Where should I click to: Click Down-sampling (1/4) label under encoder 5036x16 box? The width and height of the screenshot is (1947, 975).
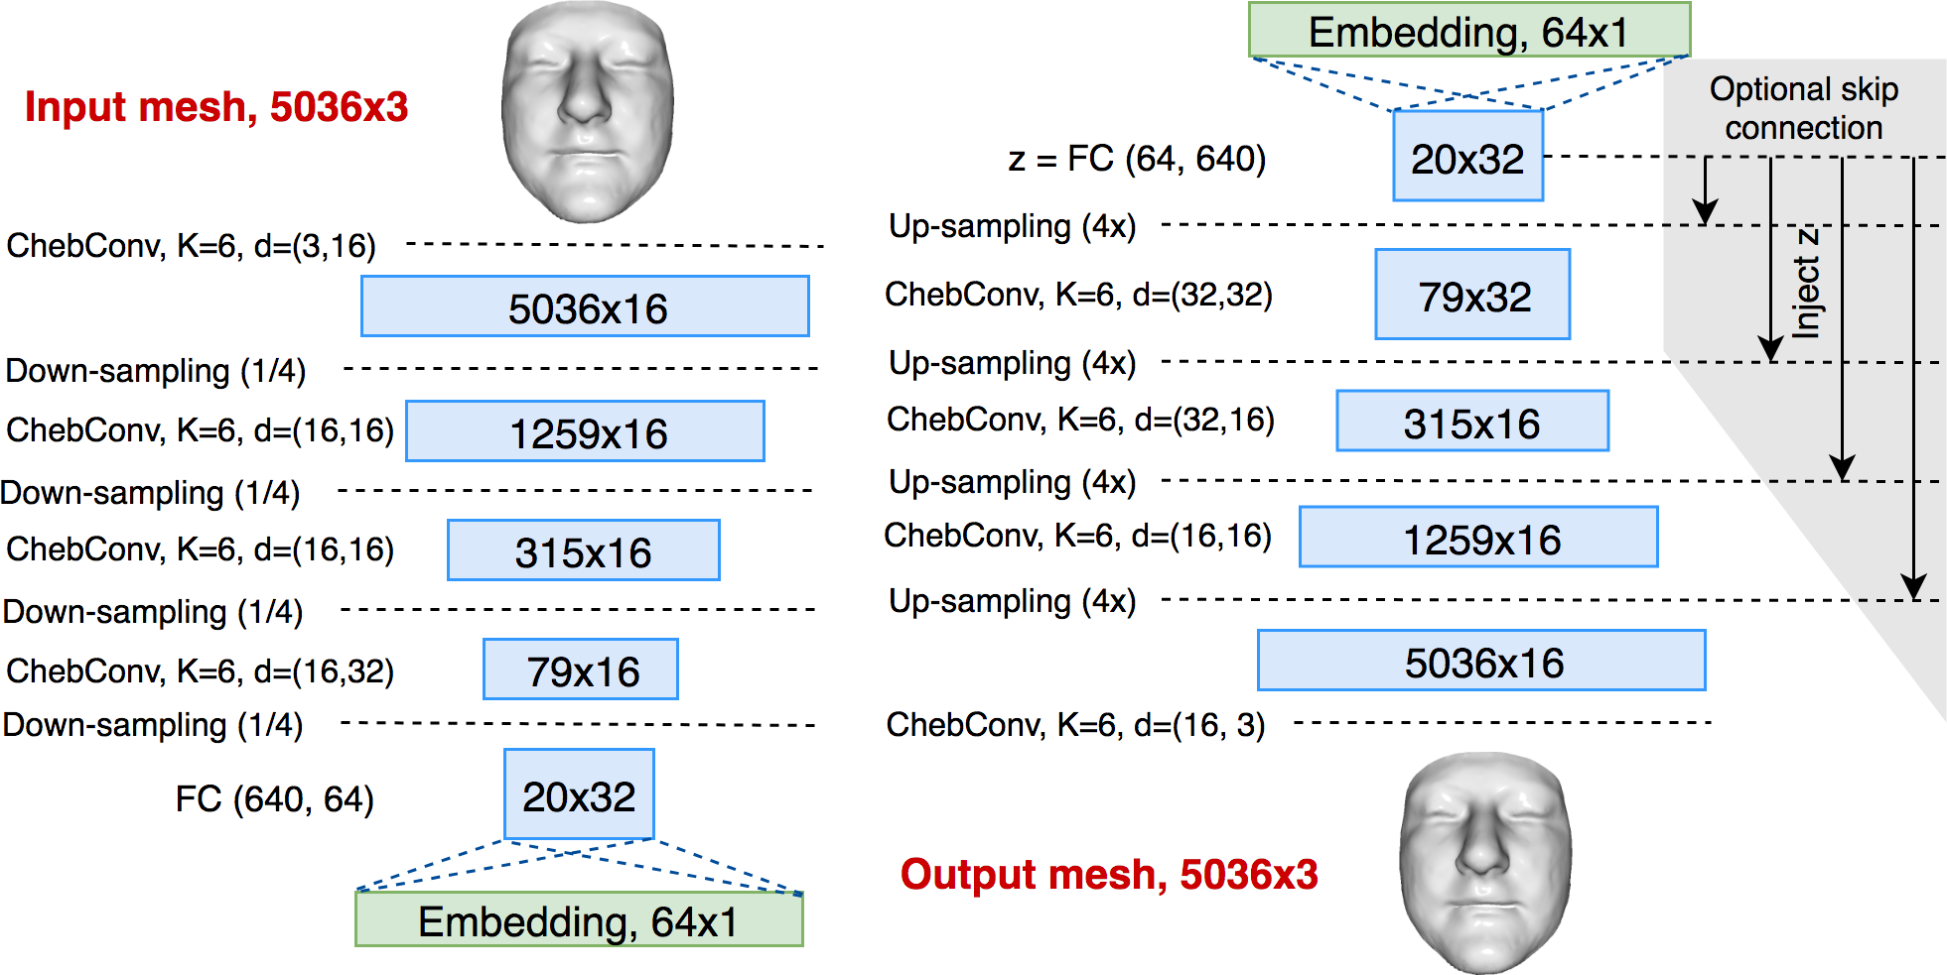coord(156,371)
